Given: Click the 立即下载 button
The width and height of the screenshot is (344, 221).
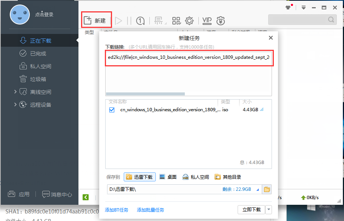Looking at the screenshot, I should pyautogui.click(x=252, y=210).
